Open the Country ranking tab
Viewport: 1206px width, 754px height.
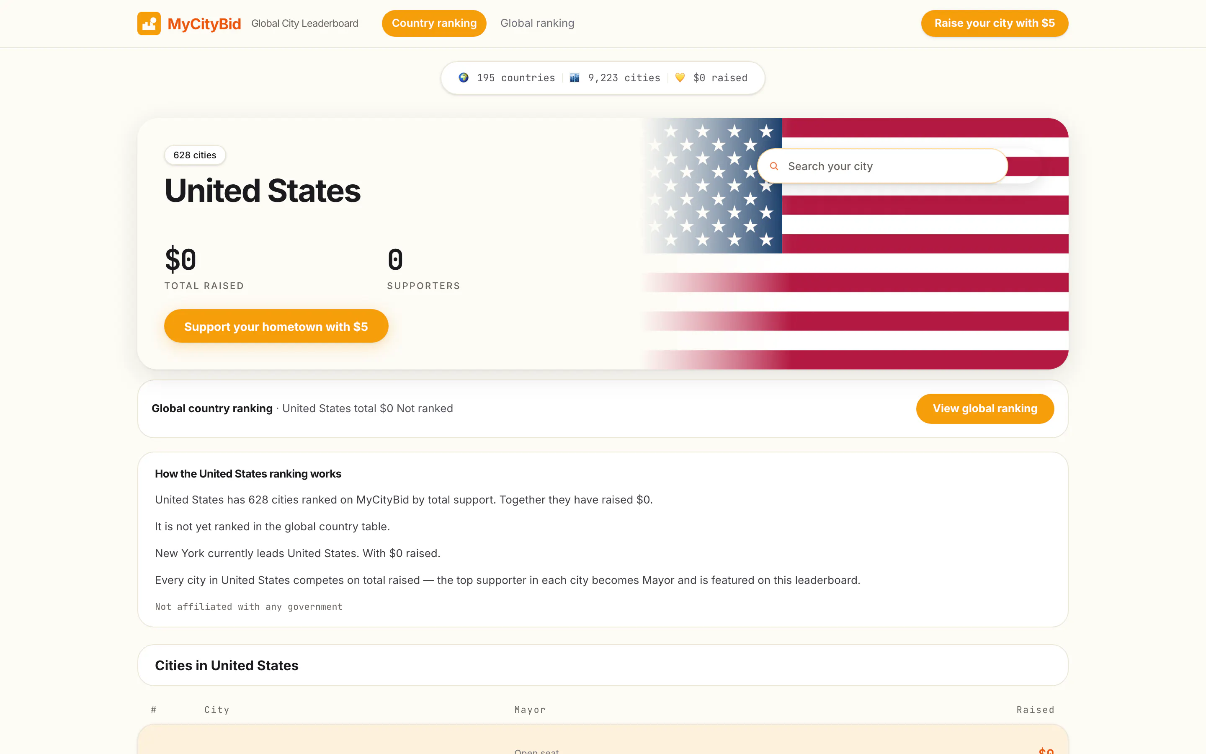[x=434, y=23]
